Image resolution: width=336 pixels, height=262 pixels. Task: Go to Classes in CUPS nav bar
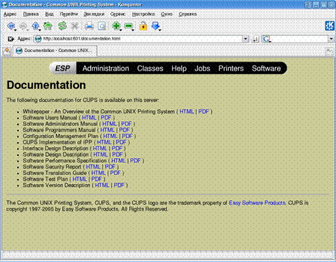point(150,68)
